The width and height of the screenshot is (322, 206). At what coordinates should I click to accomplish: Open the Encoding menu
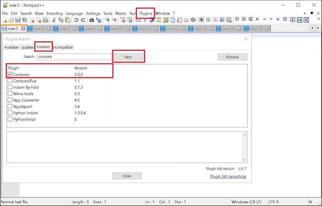click(55, 14)
